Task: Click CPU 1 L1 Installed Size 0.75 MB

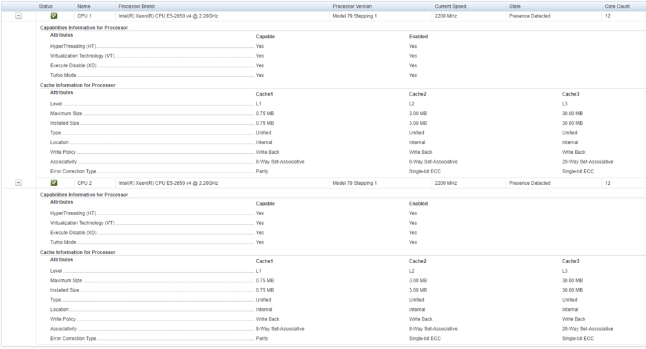Action: coord(264,123)
